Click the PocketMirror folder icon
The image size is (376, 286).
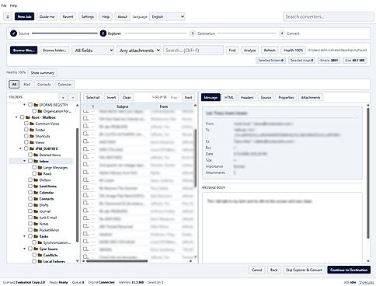(x=36, y=230)
